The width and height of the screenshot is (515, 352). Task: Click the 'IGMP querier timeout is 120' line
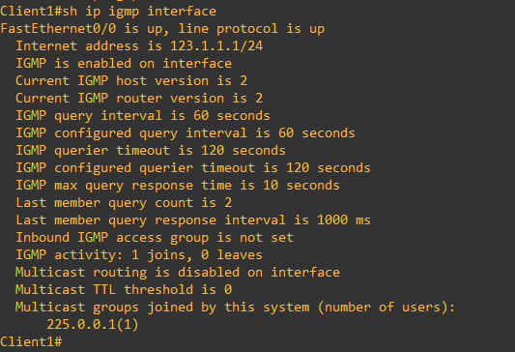[x=151, y=151]
